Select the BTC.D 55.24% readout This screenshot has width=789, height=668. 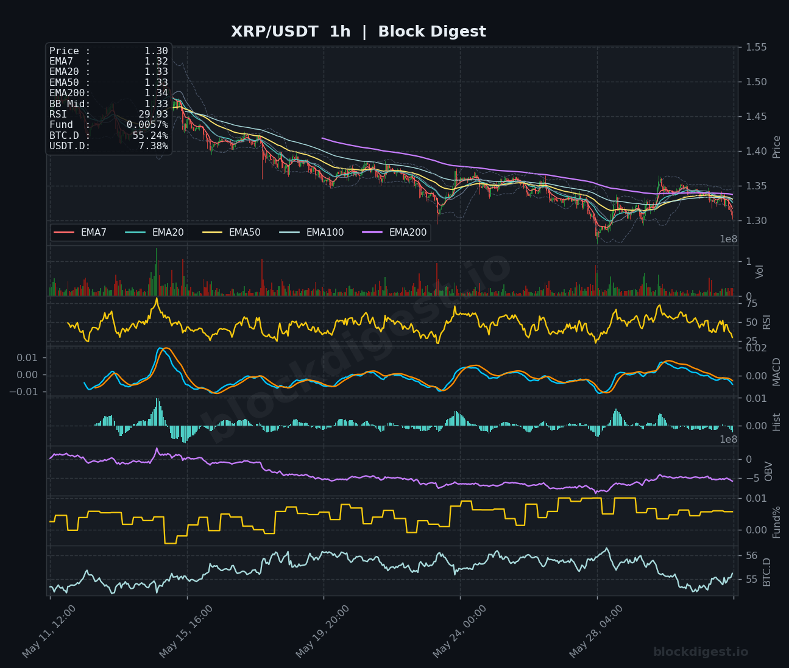pos(108,136)
